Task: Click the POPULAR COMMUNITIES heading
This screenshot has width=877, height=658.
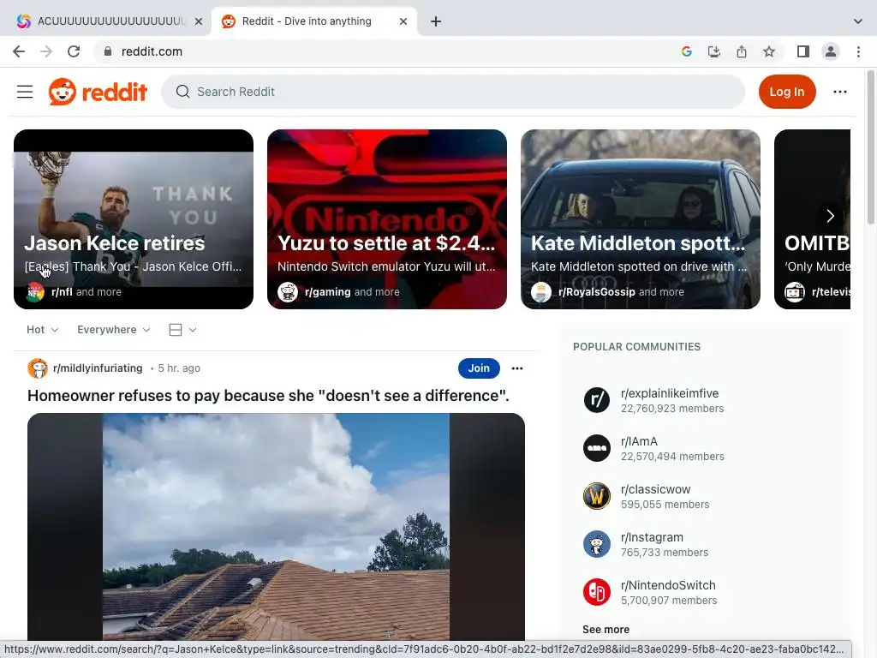Action: [636, 347]
